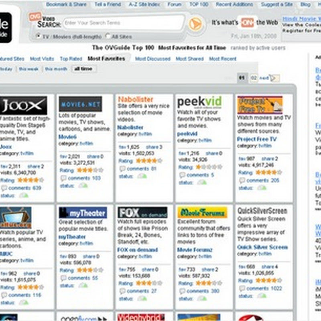Rate Nabolister using its star rating

click(x=149, y=161)
